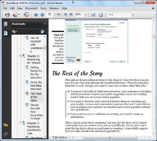Click the Share/Send for review icon
157x141 pixels.
coord(26,15)
